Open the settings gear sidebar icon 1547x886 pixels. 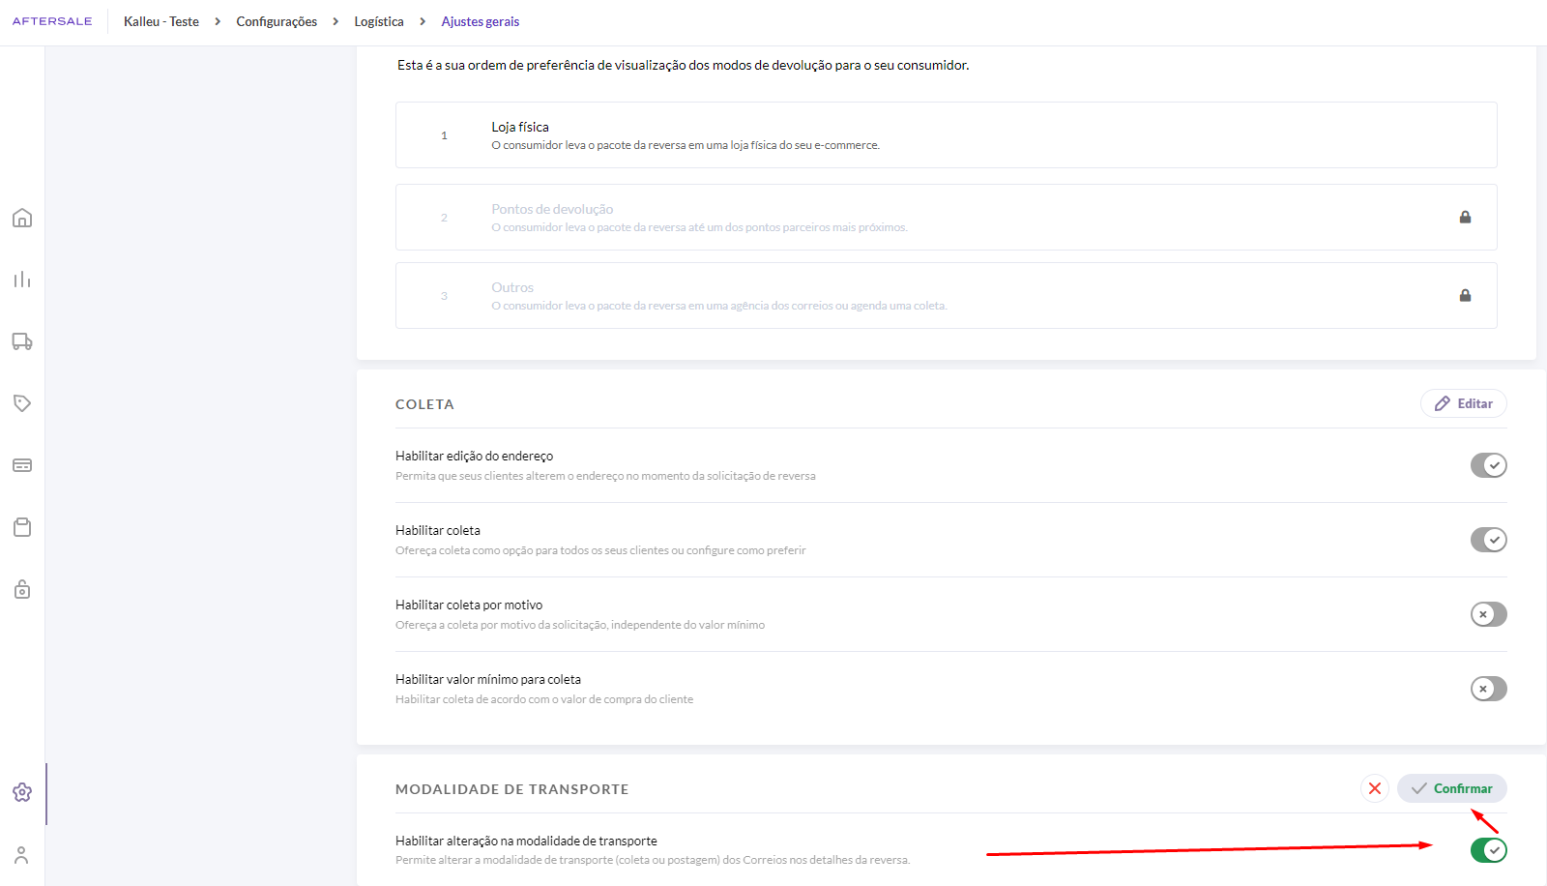click(x=22, y=792)
